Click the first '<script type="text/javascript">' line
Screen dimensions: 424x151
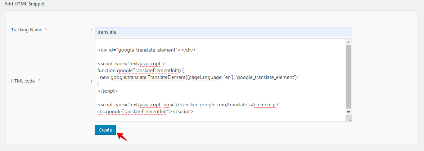pyautogui.click(x=131, y=63)
